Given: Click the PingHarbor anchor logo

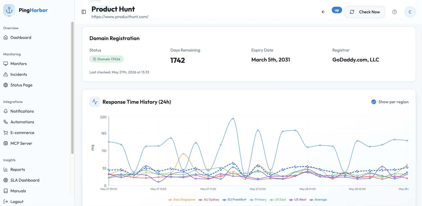Looking at the screenshot, I should tap(9, 10).
